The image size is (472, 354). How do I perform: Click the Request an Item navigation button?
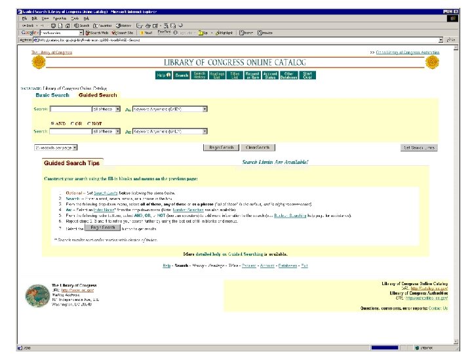pos(252,75)
